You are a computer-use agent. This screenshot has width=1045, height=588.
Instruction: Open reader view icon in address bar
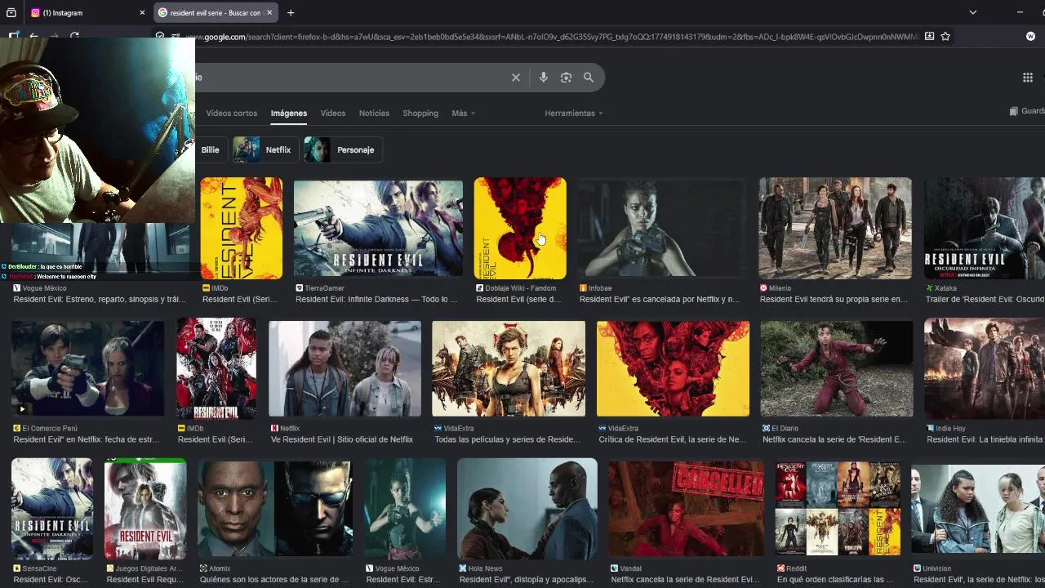click(929, 36)
